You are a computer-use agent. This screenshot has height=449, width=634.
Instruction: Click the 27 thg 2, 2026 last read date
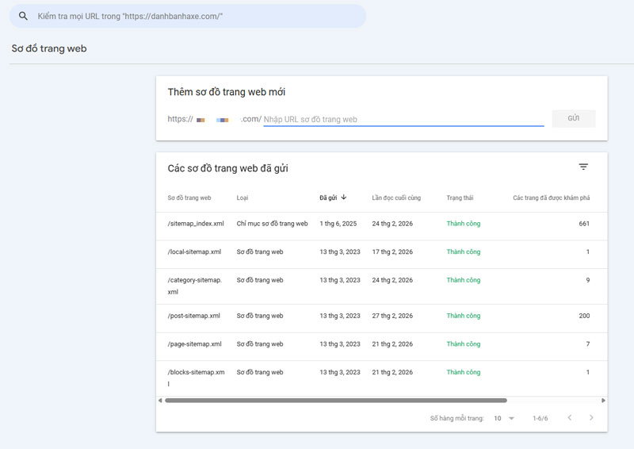click(392, 316)
